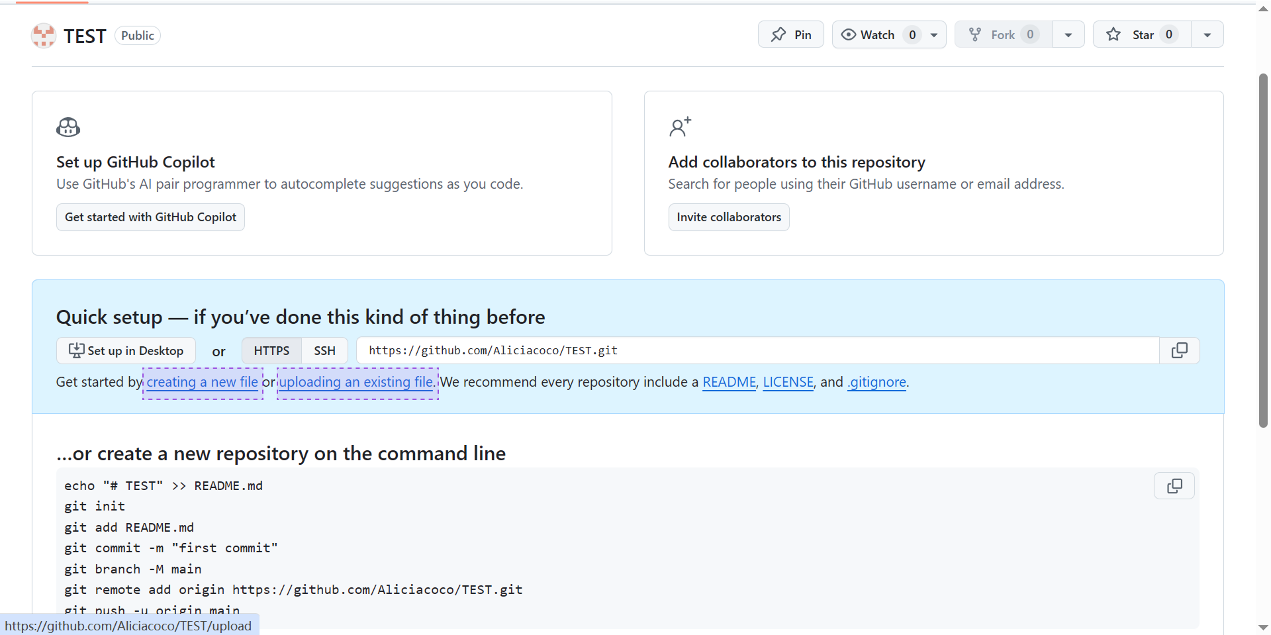This screenshot has height=635, width=1271.
Task: Click the 'git init' command line
Action: [x=95, y=507]
